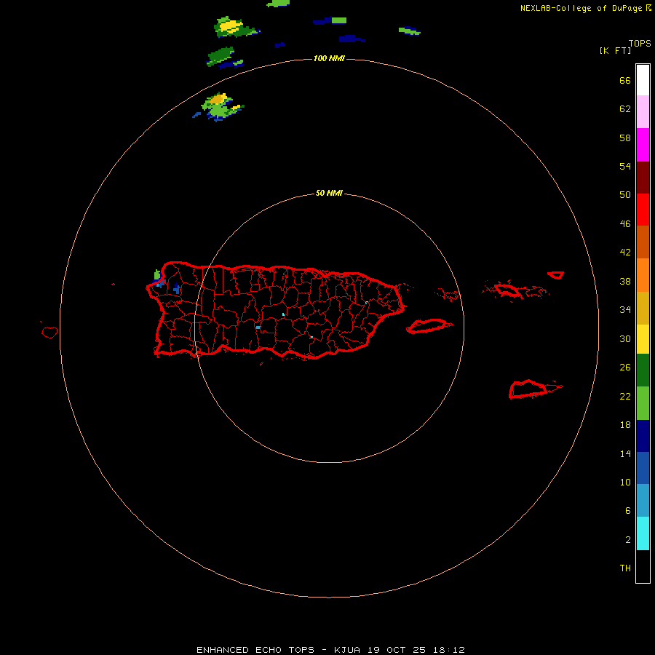Click the "34" legend value
Screen dimensions: 655x655
625,310
